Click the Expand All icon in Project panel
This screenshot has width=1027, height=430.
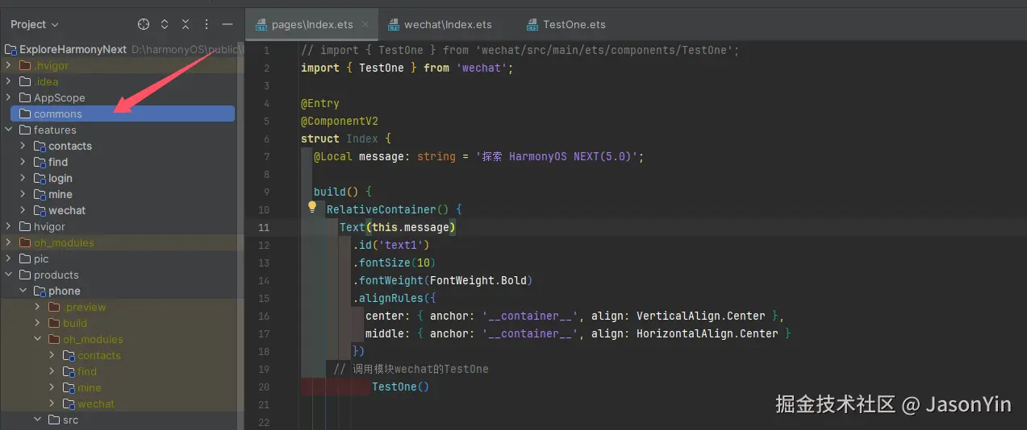[x=165, y=24]
